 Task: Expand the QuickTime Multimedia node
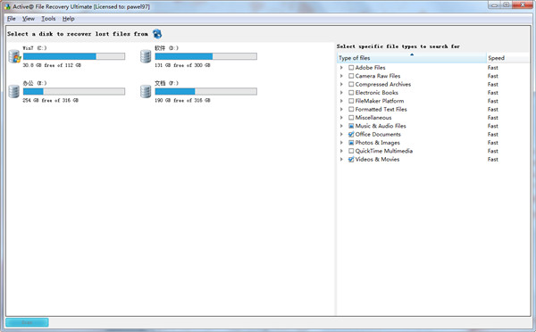pos(341,151)
